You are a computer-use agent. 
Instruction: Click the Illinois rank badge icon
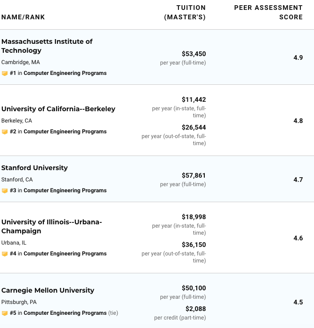click(x=5, y=254)
